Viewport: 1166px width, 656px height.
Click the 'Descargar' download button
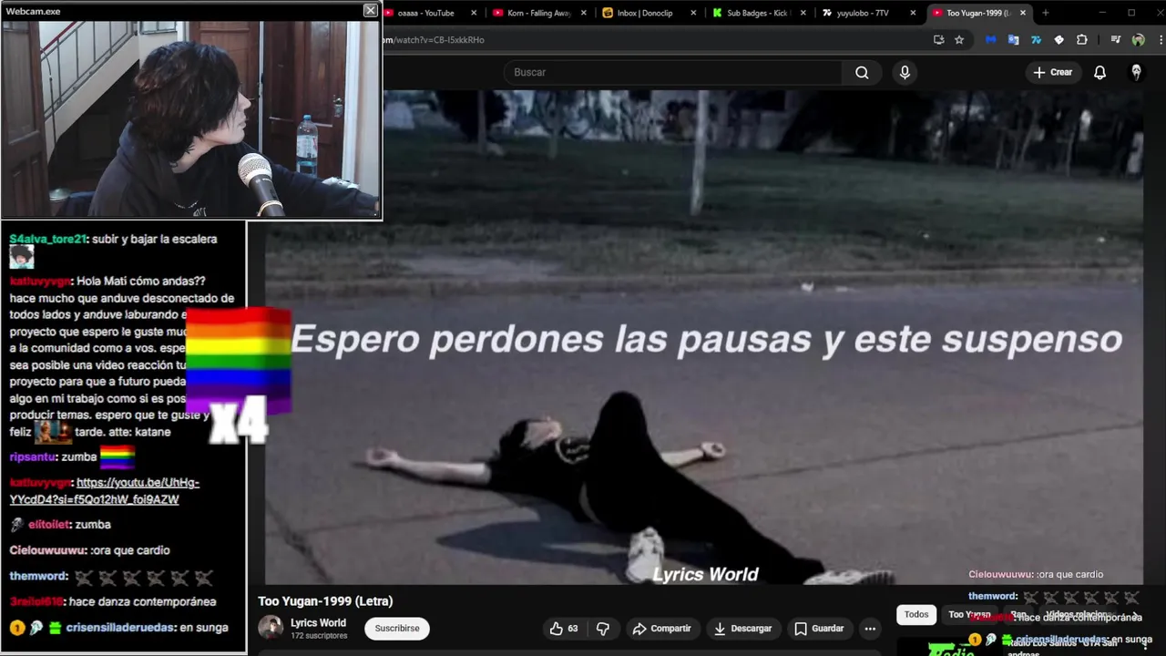[743, 628]
